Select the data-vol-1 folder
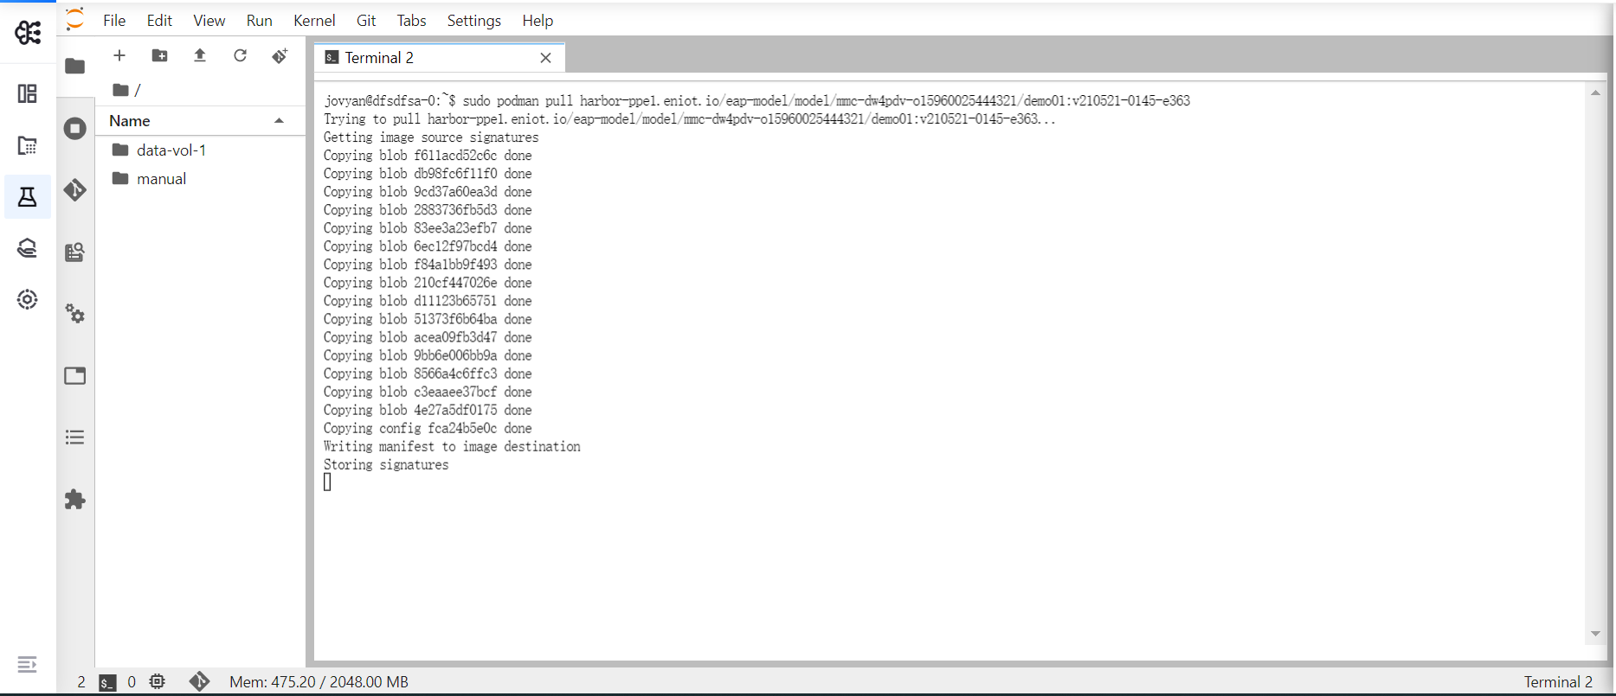 click(x=201, y=150)
